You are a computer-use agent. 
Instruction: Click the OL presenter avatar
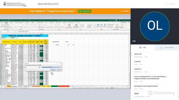coord(155,26)
